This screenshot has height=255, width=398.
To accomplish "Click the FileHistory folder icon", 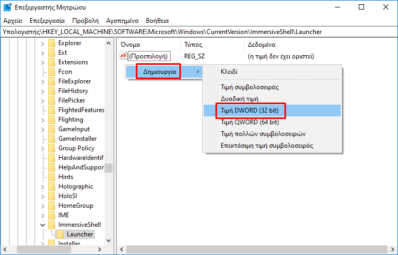I will (x=52, y=91).
